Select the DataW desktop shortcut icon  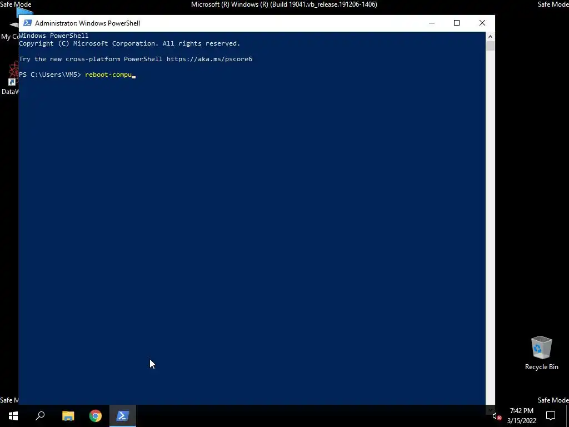pyautogui.click(x=10, y=78)
